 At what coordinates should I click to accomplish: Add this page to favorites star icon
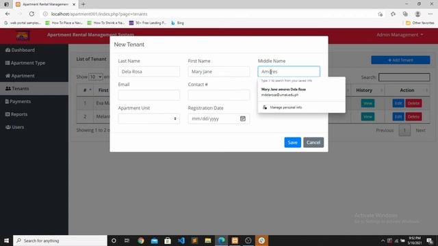tap(380, 14)
